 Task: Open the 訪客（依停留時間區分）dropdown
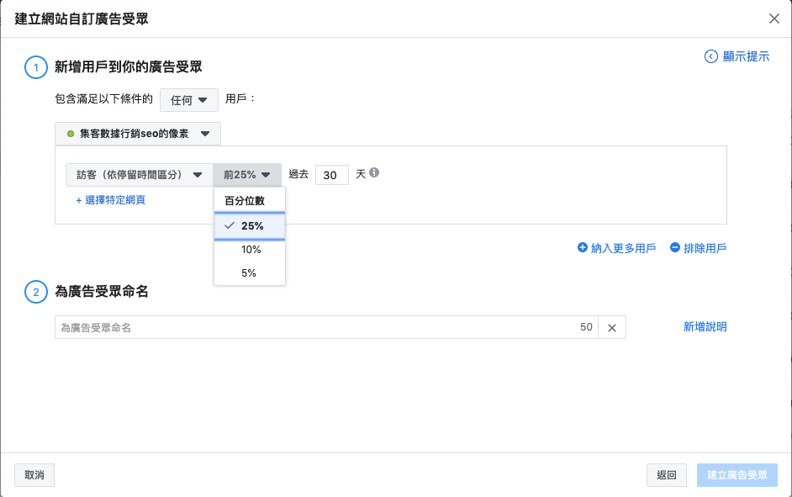139,175
